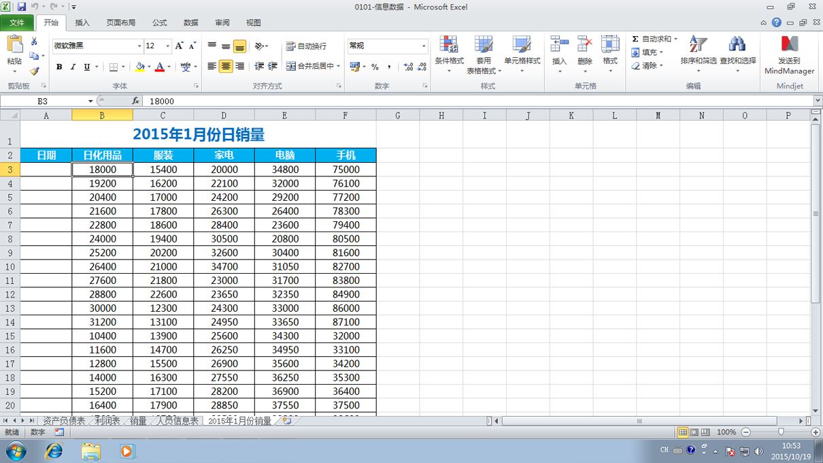823x463 pixels.
Task: Toggle bottom align
Action: (239, 46)
